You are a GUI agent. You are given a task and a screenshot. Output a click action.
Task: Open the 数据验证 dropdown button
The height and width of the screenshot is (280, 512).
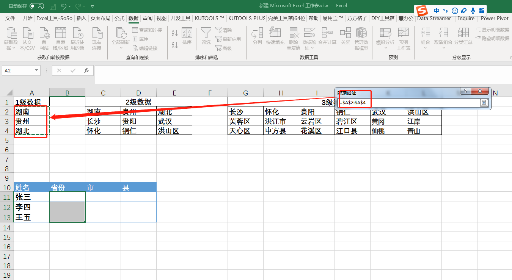coord(309,39)
